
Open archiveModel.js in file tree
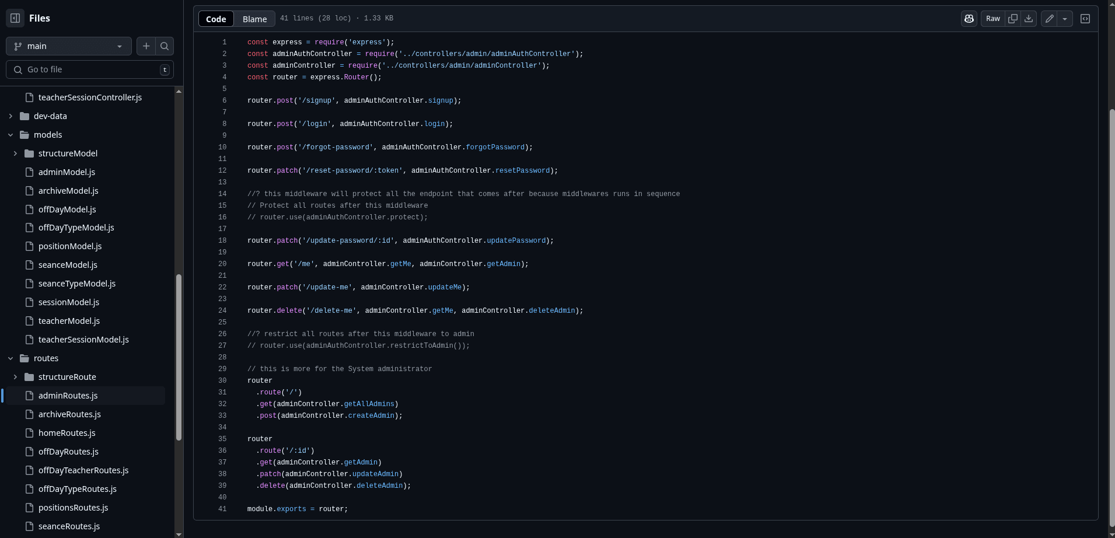click(x=68, y=191)
